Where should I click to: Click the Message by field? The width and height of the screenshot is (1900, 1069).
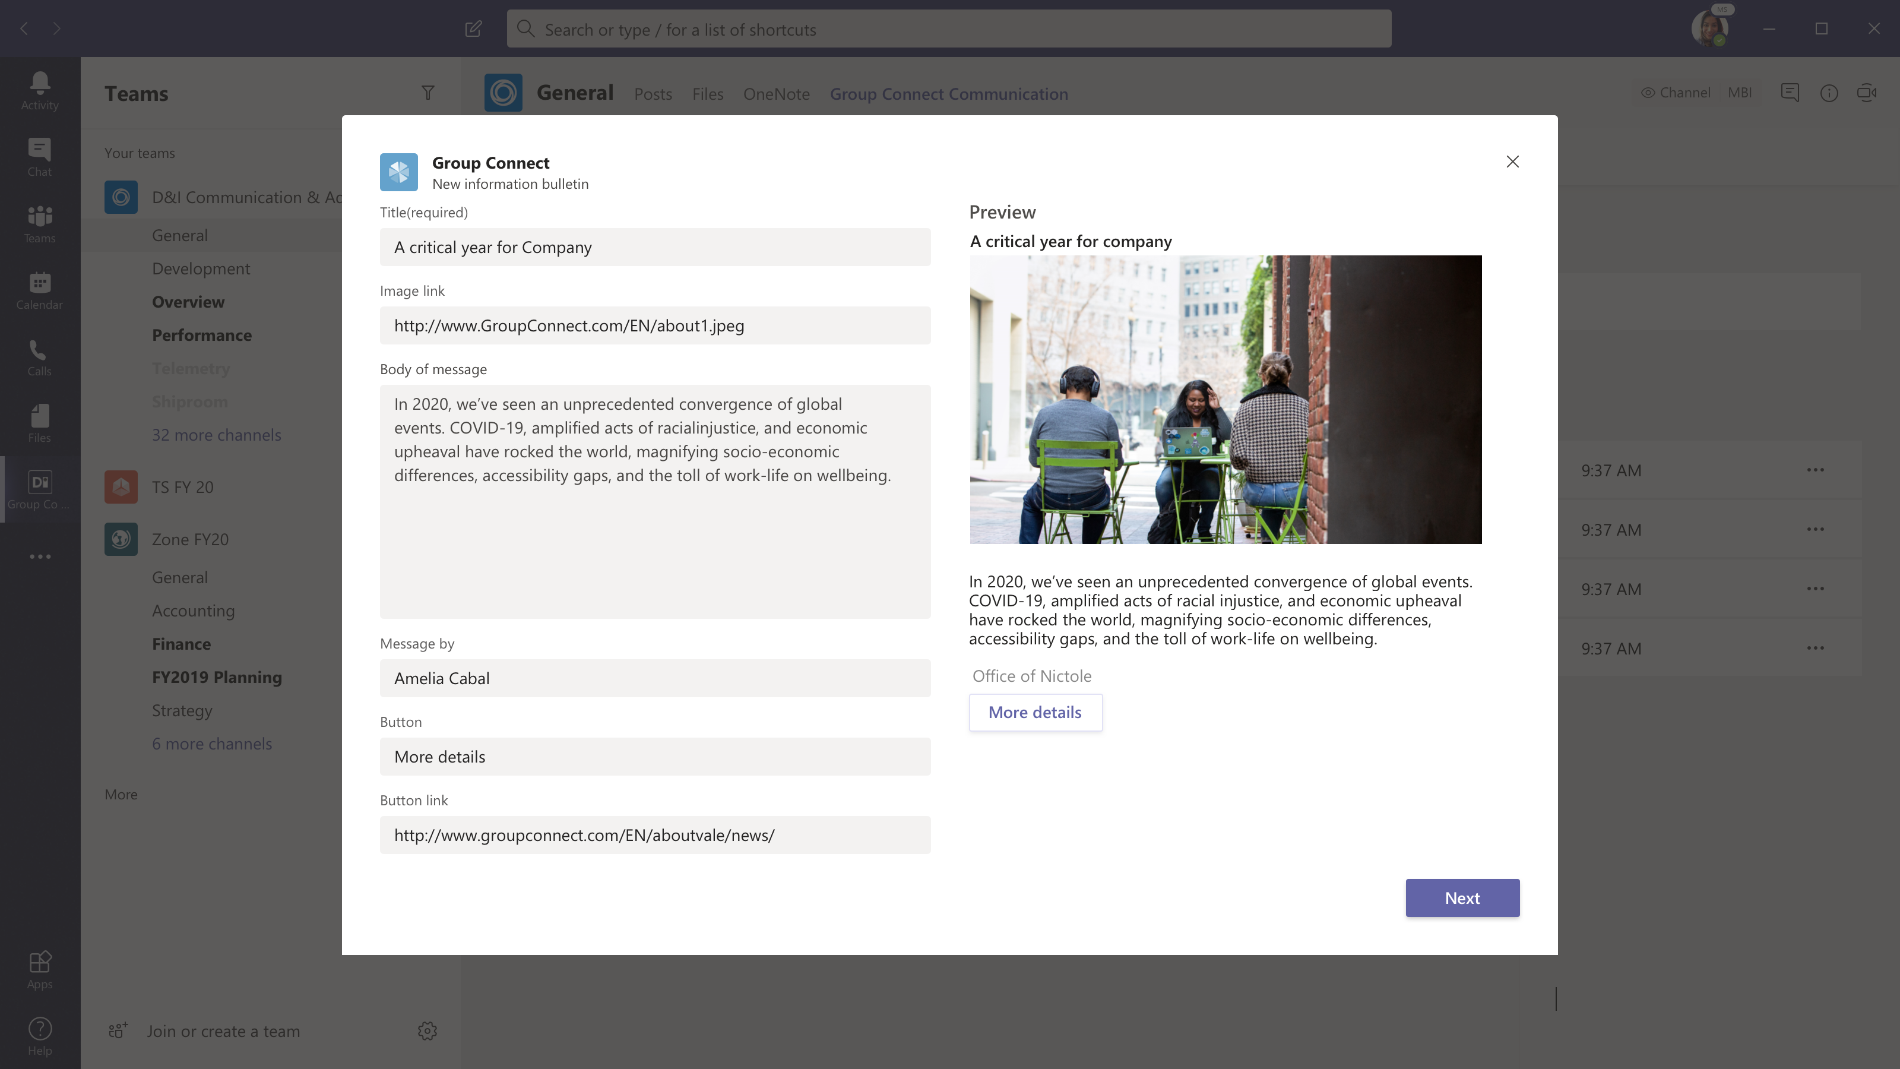(x=655, y=678)
